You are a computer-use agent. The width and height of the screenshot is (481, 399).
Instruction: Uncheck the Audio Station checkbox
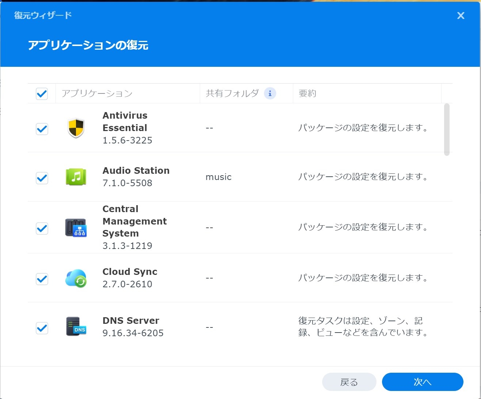(x=42, y=178)
